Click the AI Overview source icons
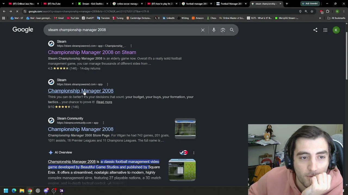Image resolution: width=348 pixels, height=195 pixels. (x=184, y=152)
